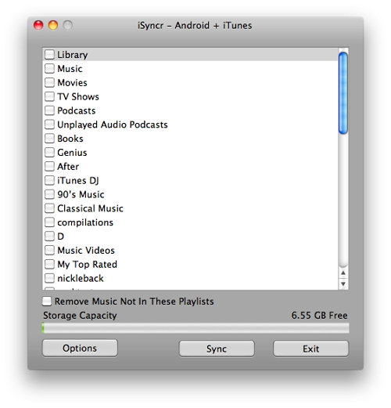Tick the Genius playlist checkbox
The height and width of the screenshot is (408, 391).
pyautogui.click(x=49, y=153)
